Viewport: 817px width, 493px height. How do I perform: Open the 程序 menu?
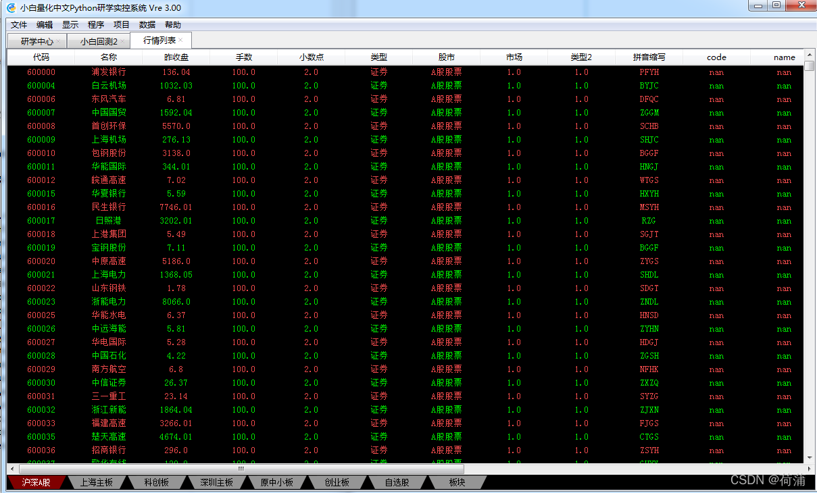pos(96,25)
